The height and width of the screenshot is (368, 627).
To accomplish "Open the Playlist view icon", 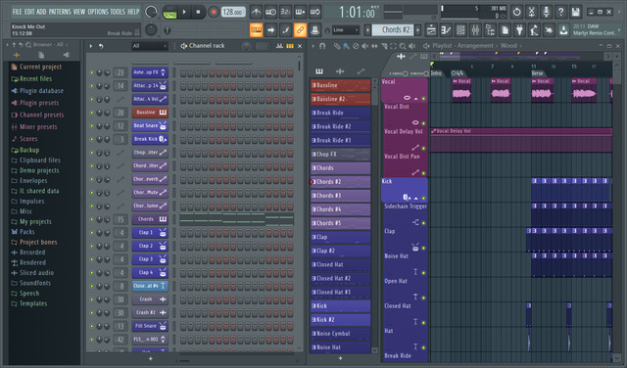I will click(431, 29).
